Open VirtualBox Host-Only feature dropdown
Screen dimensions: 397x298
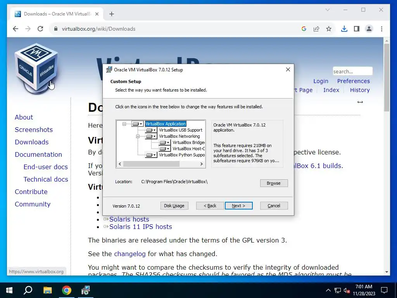point(164,149)
